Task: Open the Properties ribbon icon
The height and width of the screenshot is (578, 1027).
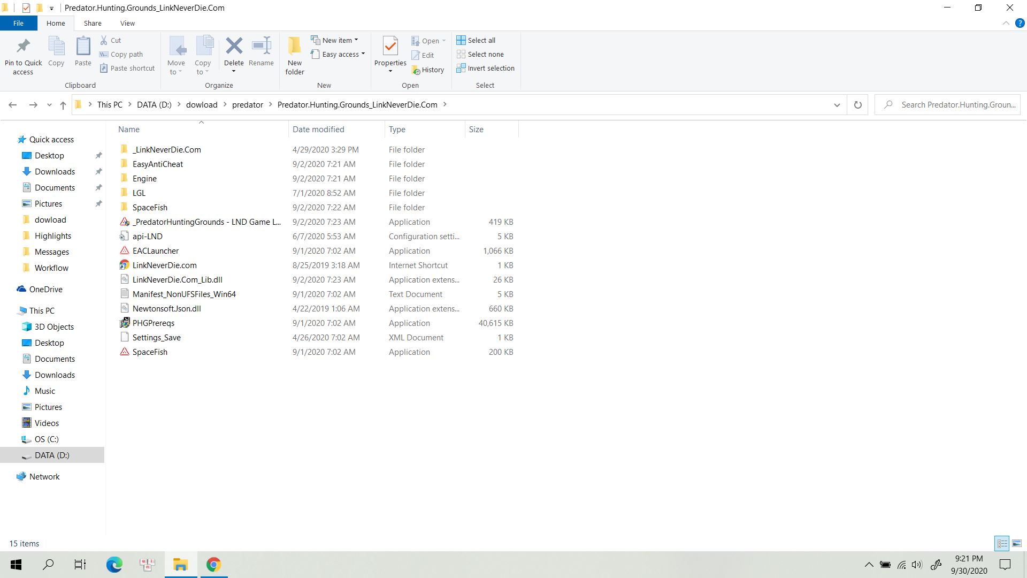Action: 390,47
